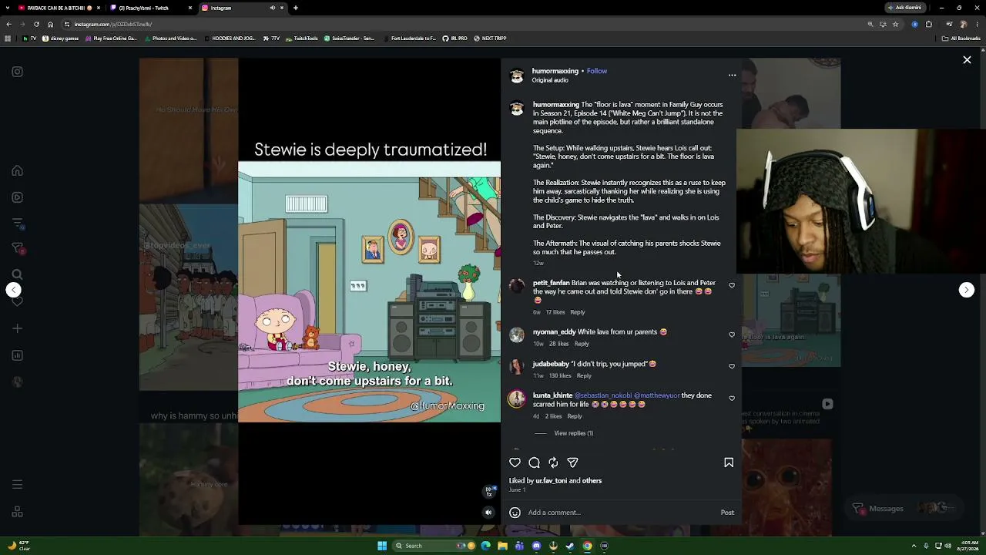The height and width of the screenshot is (555, 986).
Task: Expand View replies (1) under kunta_khinte
Action: click(x=574, y=433)
